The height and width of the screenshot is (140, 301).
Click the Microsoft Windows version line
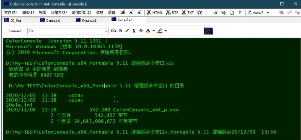(64, 47)
